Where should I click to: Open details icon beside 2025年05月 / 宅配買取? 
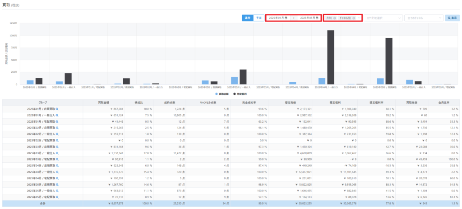57,196
